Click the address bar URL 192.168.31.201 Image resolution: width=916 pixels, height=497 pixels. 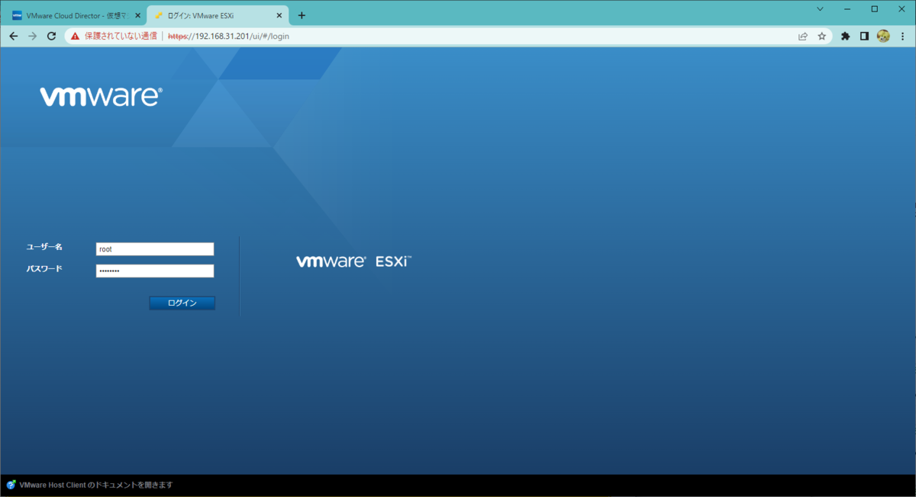(x=228, y=36)
